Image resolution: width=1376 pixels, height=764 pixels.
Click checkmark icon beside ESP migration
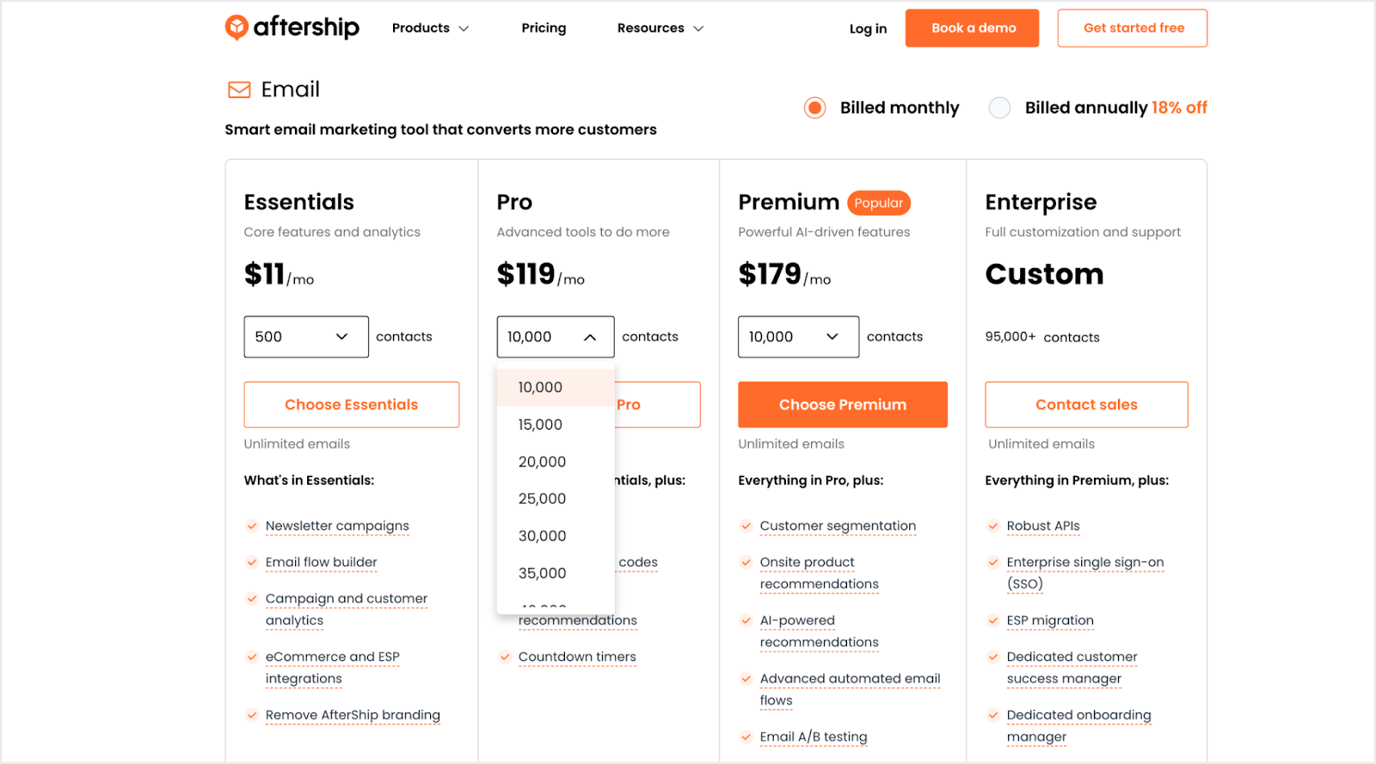pyautogui.click(x=993, y=620)
